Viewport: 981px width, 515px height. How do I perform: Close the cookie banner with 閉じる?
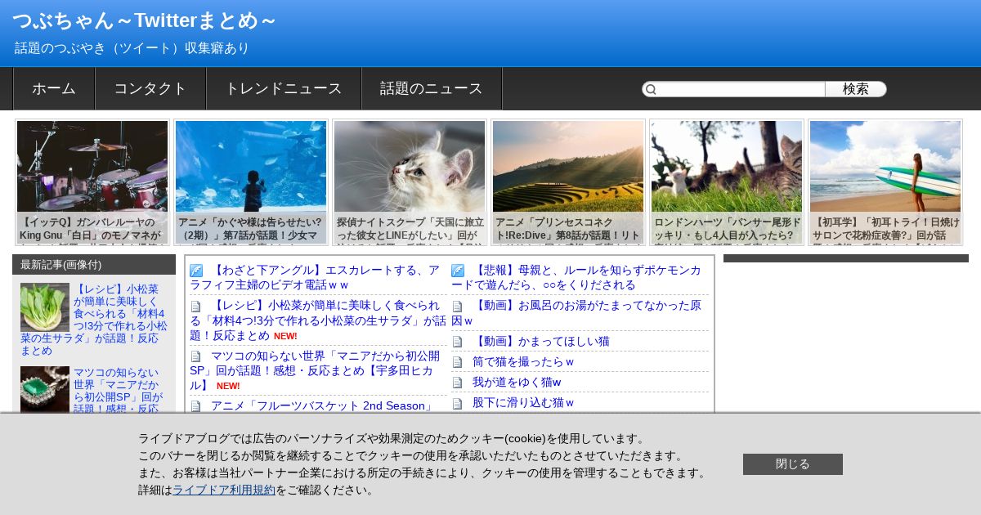pos(793,464)
